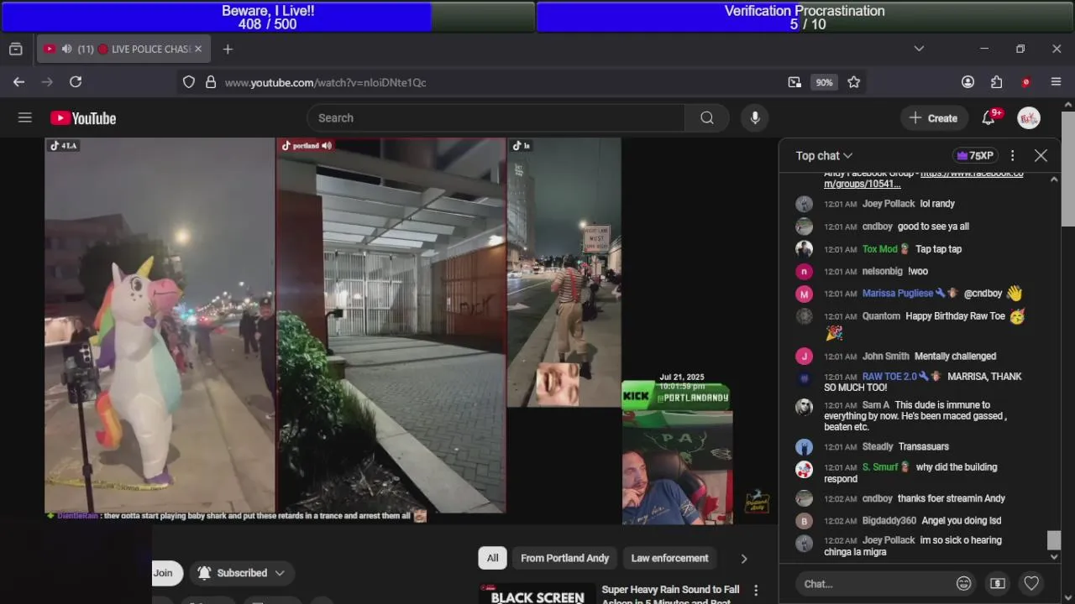Viewport: 1075px width, 604px height.
Task: Select the All filter chip
Action: (492, 558)
